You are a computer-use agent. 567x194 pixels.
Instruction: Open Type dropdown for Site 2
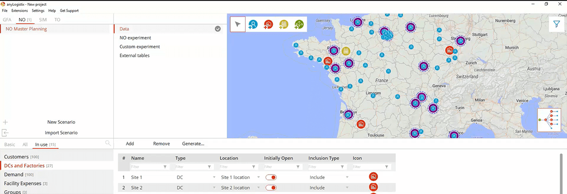[214, 188]
